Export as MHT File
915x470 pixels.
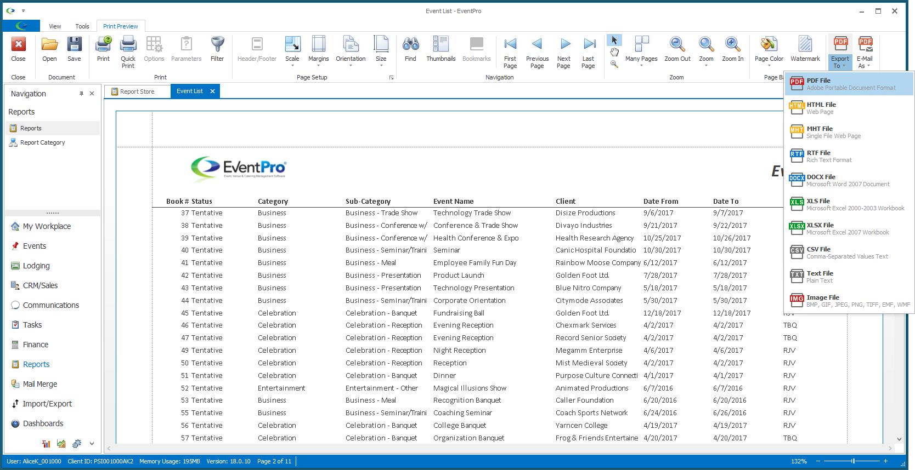[x=849, y=132]
